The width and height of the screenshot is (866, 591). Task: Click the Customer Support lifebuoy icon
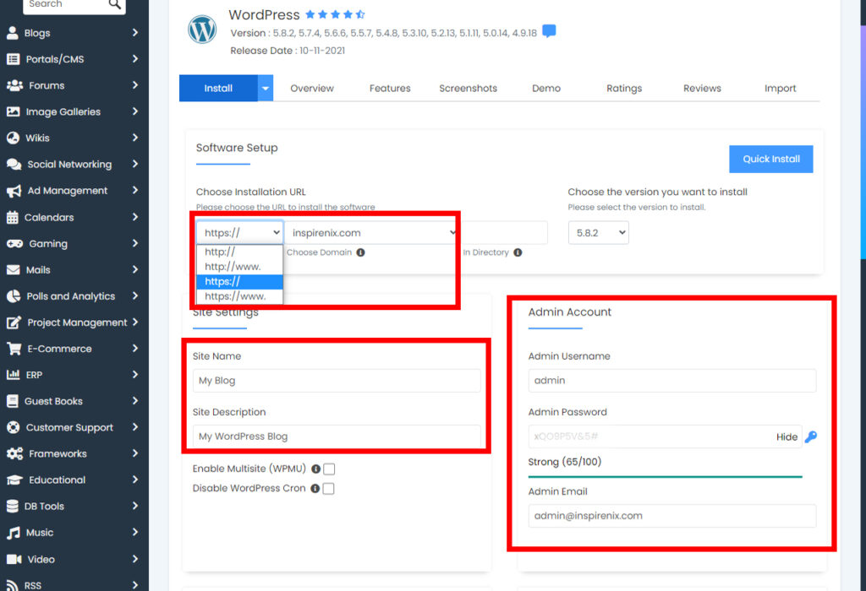(x=13, y=427)
